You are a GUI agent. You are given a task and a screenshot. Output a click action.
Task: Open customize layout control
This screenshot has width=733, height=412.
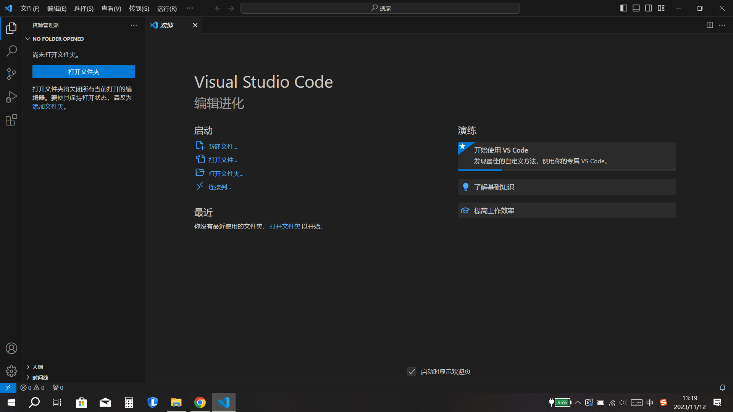[661, 8]
